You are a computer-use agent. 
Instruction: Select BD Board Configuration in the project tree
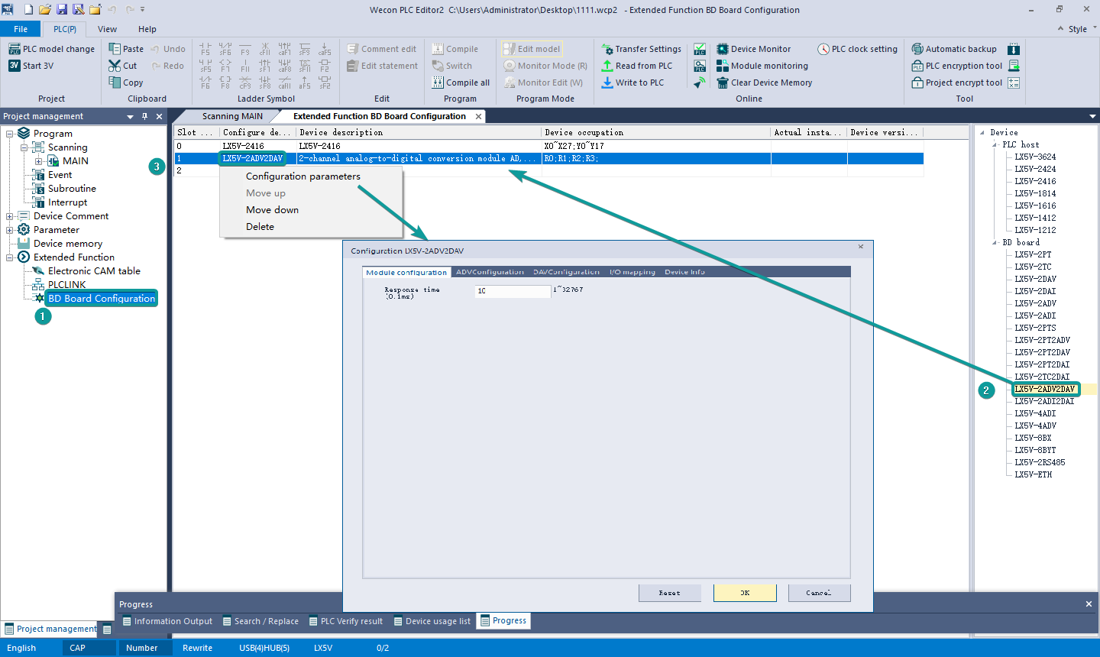click(x=102, y=299)
